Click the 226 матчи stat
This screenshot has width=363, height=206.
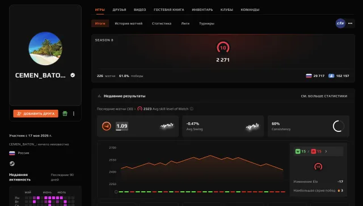coord(106,76)
